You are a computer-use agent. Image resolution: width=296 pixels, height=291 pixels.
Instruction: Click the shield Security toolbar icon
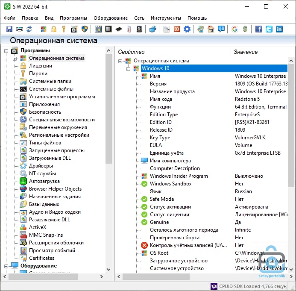[x=85, y=29]
